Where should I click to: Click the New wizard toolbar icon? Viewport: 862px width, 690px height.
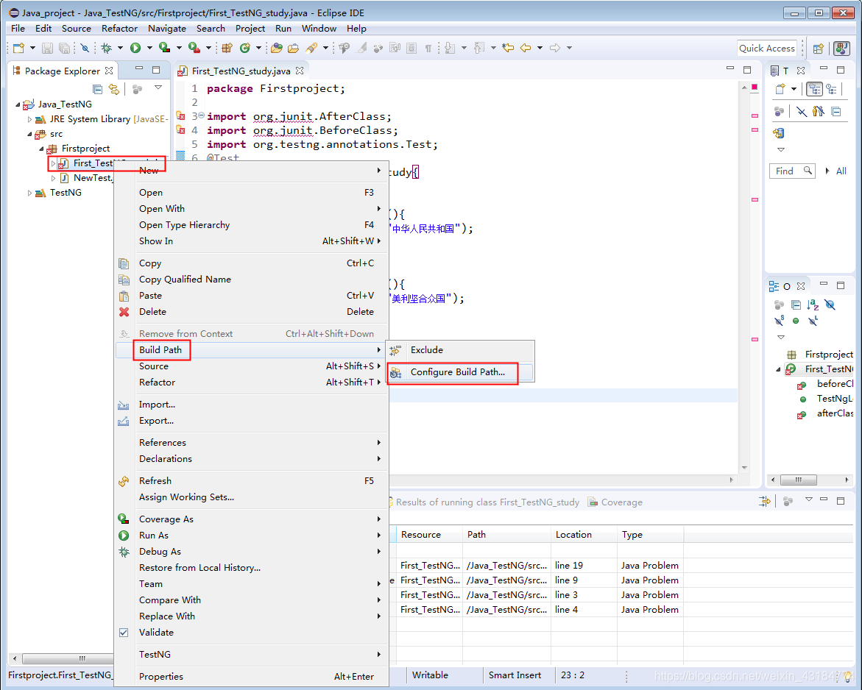pyautogui.click(x=18, y=49)
